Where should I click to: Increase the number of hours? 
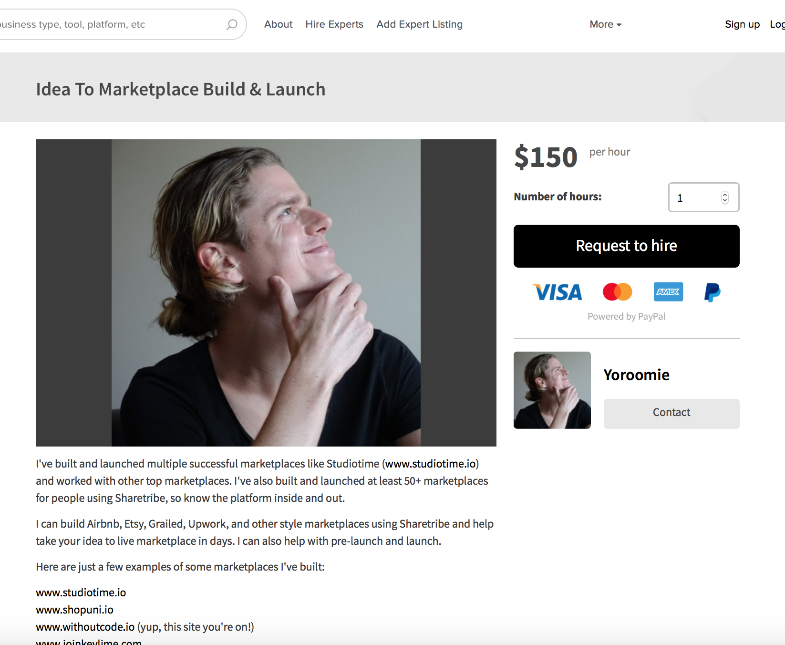pyautogui.click(x=725, y=194)
